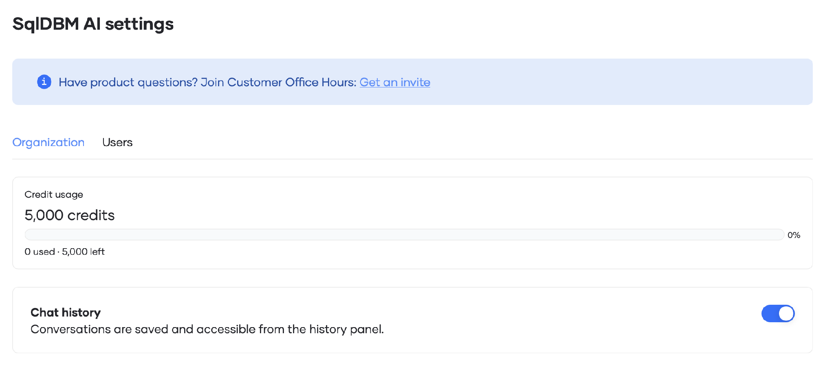Click the "0 used · 5,000 left" text
The height and width of the screenshot is (391, 834).
point(65,251)
